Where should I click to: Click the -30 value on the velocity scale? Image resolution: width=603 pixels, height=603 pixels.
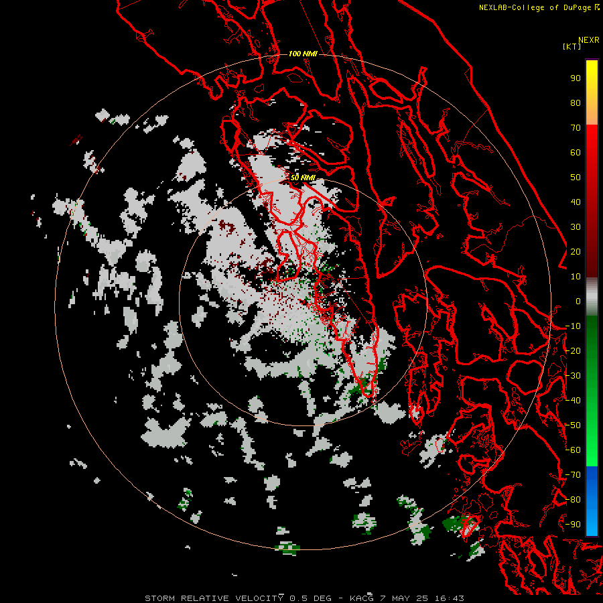point(573,376)
